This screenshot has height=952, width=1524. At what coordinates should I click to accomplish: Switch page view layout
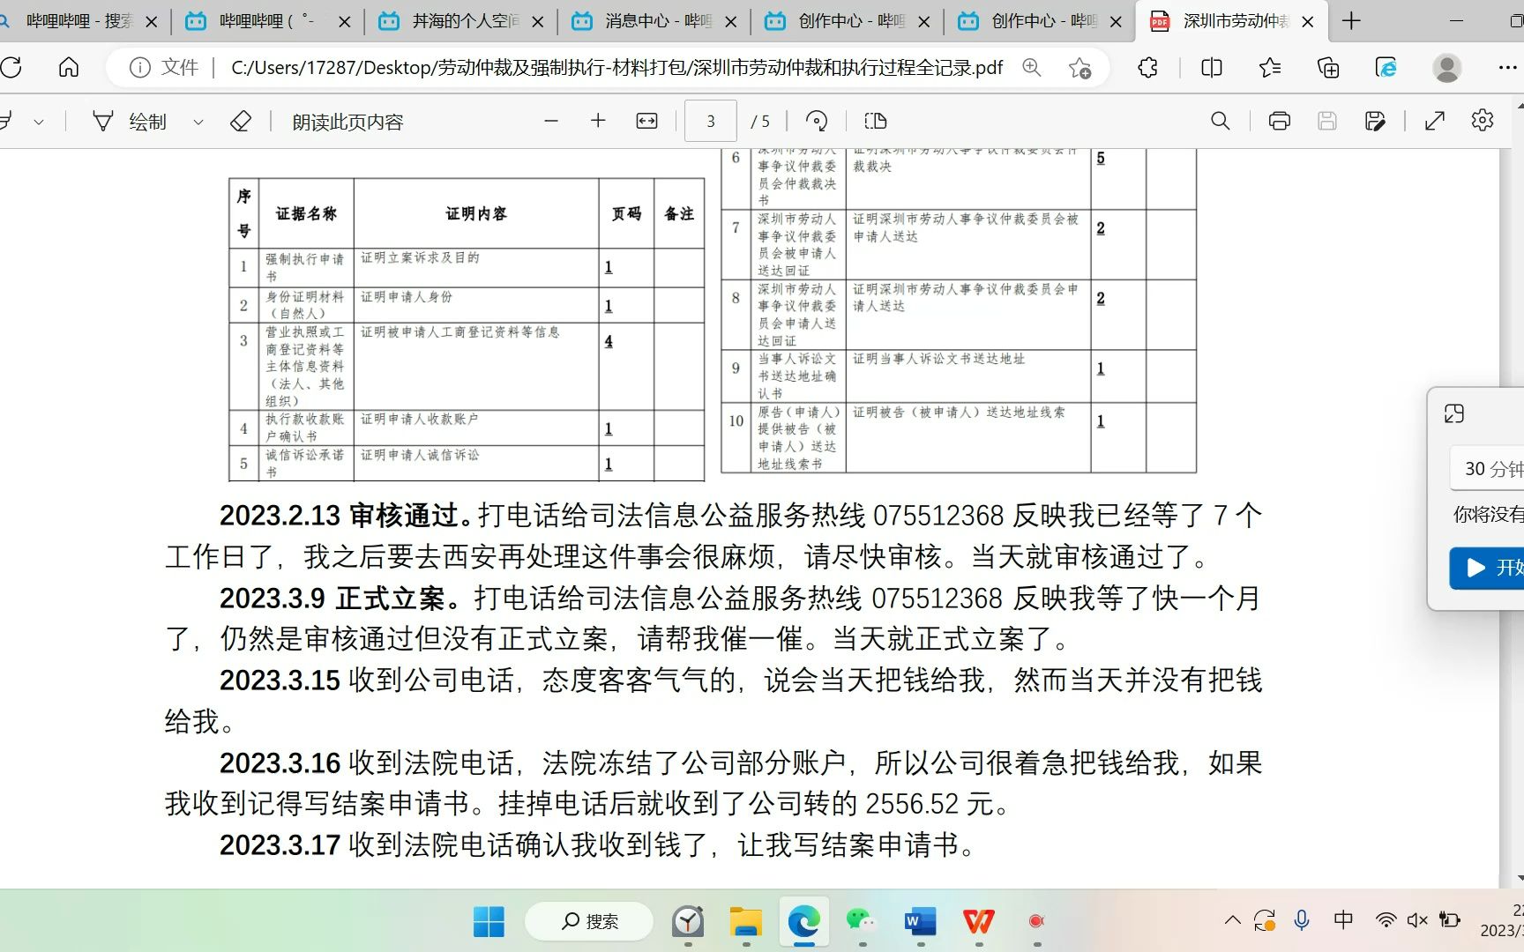875,122
